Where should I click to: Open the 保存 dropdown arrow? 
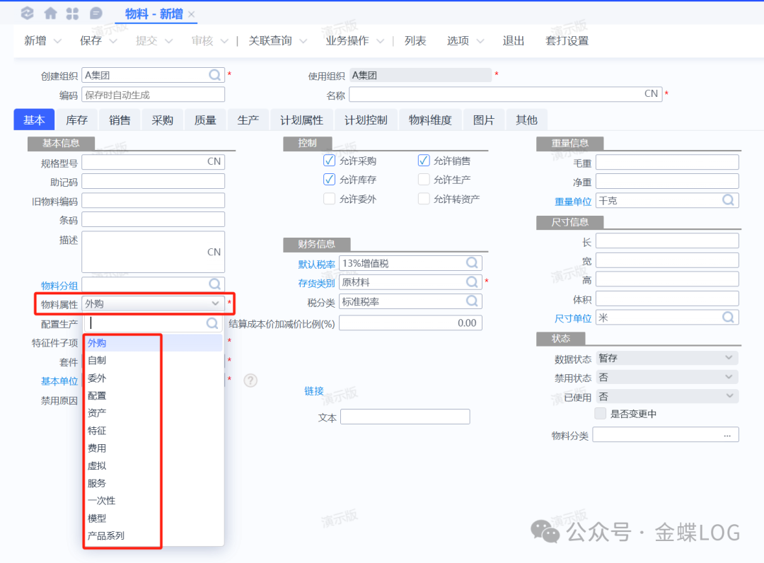tap(113, 42)
